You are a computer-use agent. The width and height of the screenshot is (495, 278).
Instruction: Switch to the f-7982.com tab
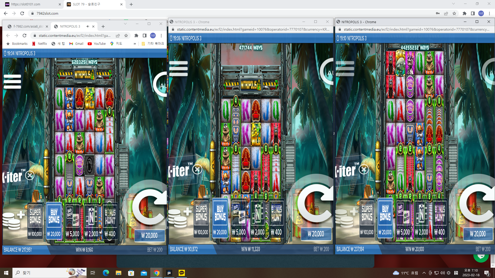point(28,26)
